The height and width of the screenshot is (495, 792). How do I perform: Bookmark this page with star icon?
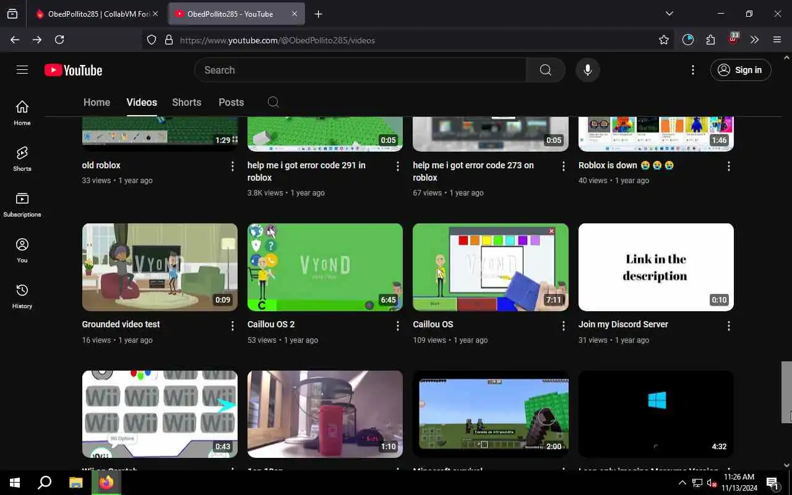click(x=664, y=40)
